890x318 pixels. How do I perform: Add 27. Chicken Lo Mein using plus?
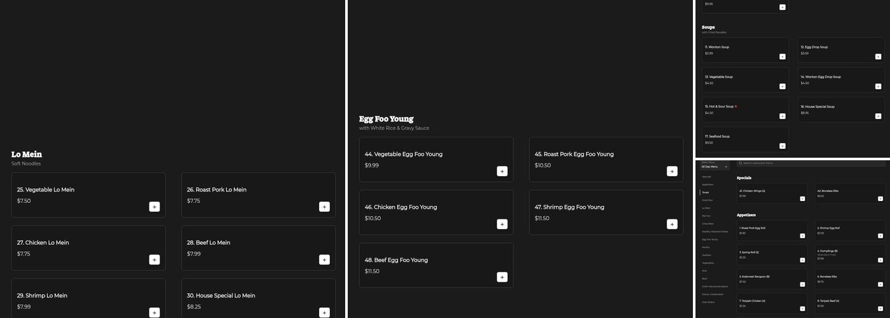pyautogui.click(x=154, y=259)
